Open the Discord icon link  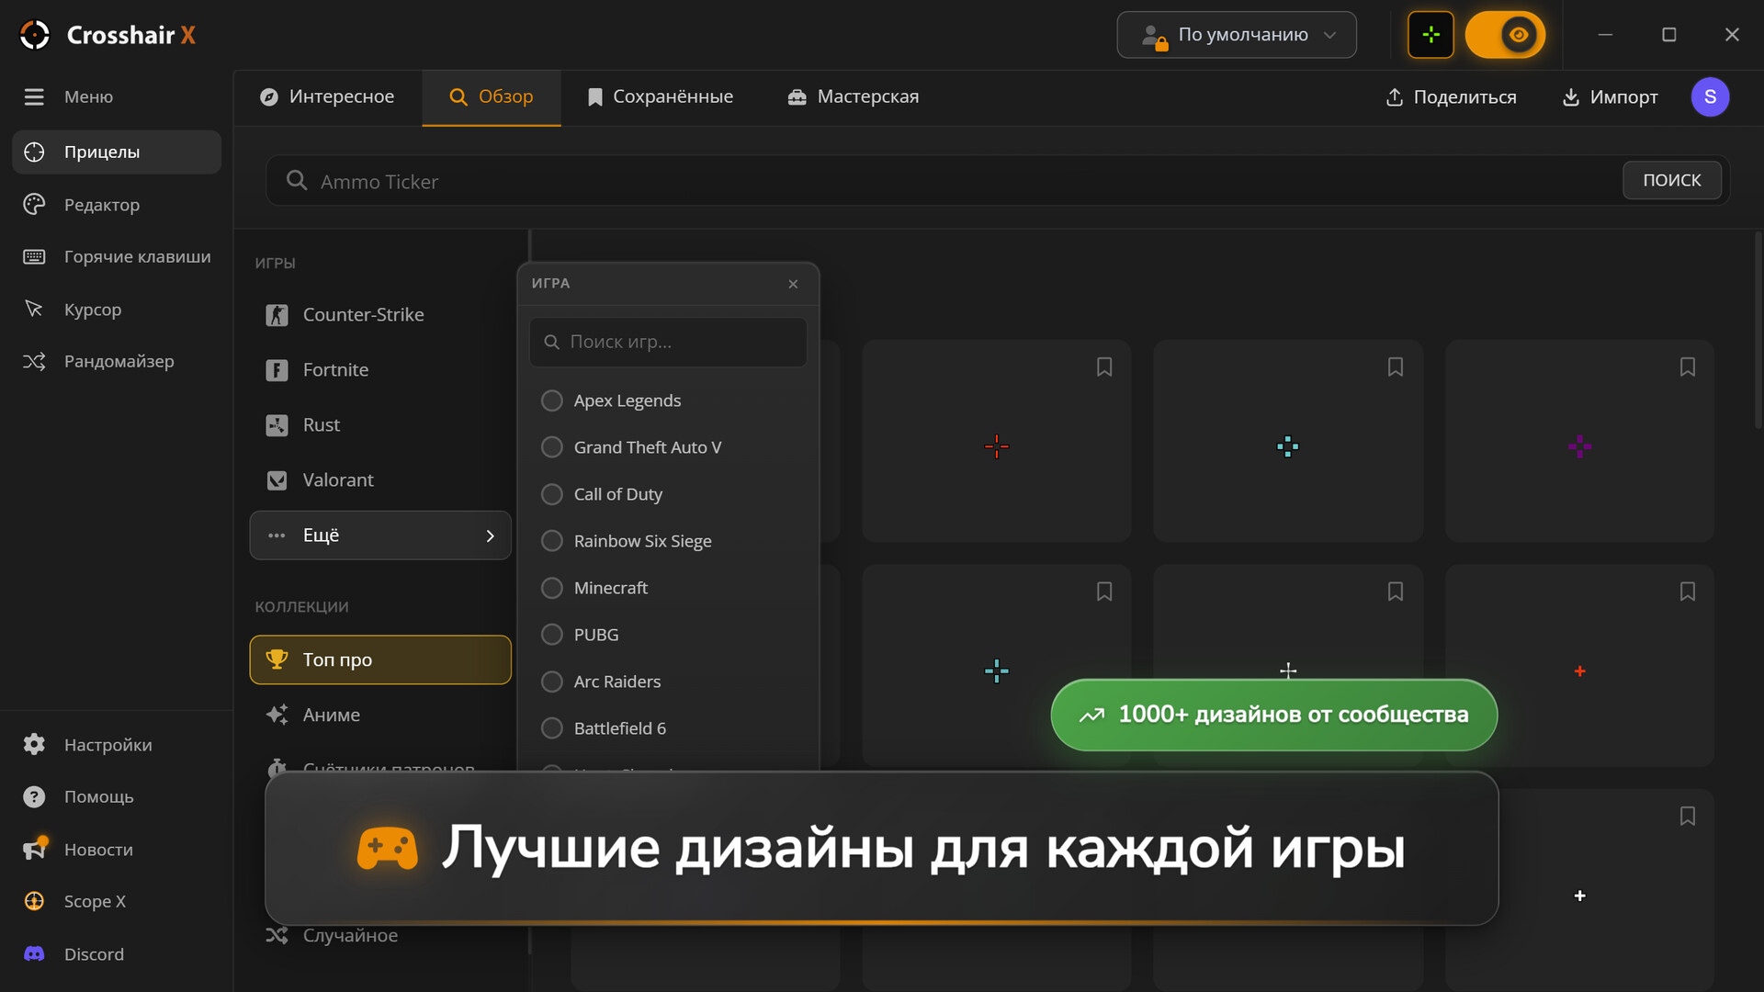pyautogui.click(x=34, y=953)
